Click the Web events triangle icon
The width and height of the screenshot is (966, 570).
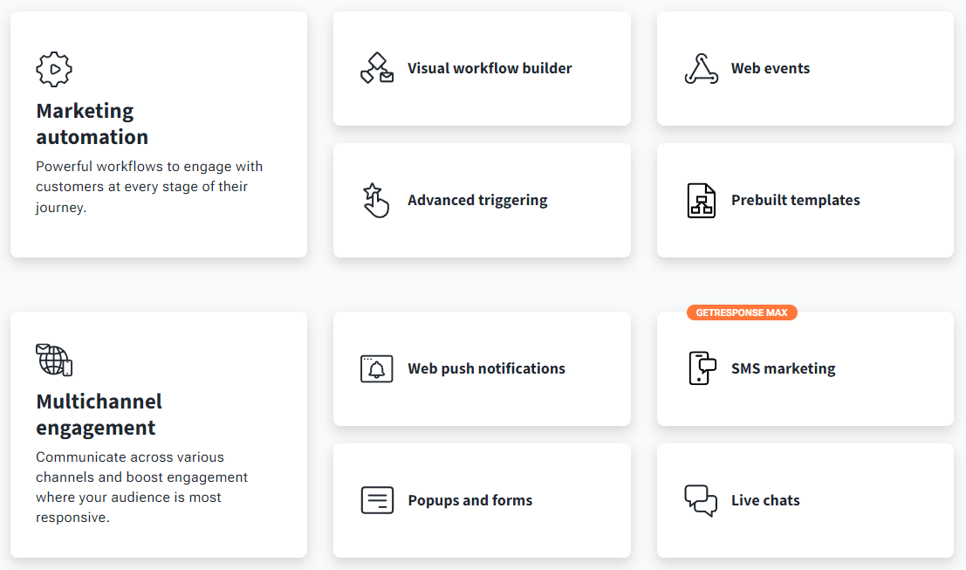pos(701,68)
